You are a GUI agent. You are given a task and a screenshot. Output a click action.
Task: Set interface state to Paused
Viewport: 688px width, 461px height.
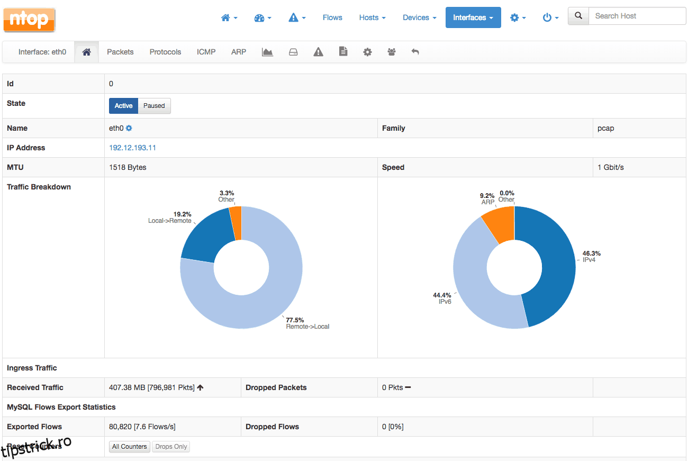click(154, 106)
